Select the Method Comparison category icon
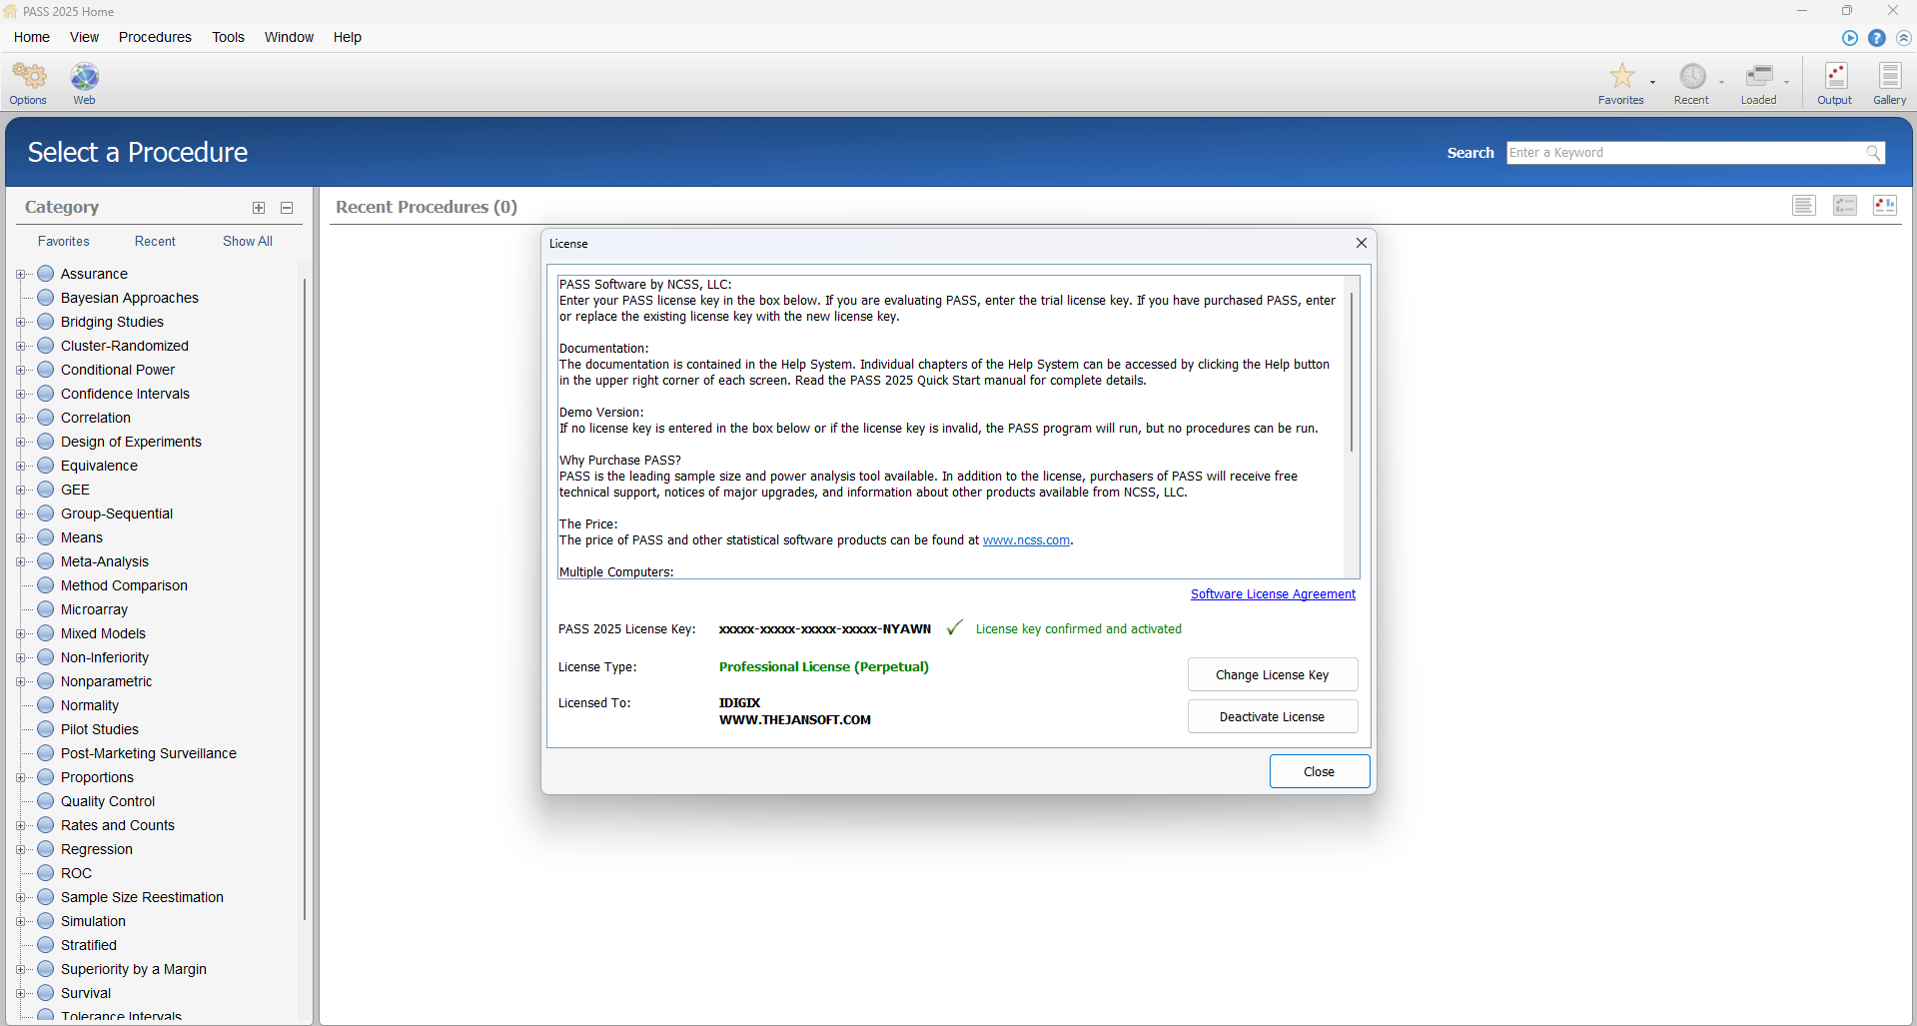Image resolution: width=1917 pixels, height=1026 pixels. coord(46,585)
